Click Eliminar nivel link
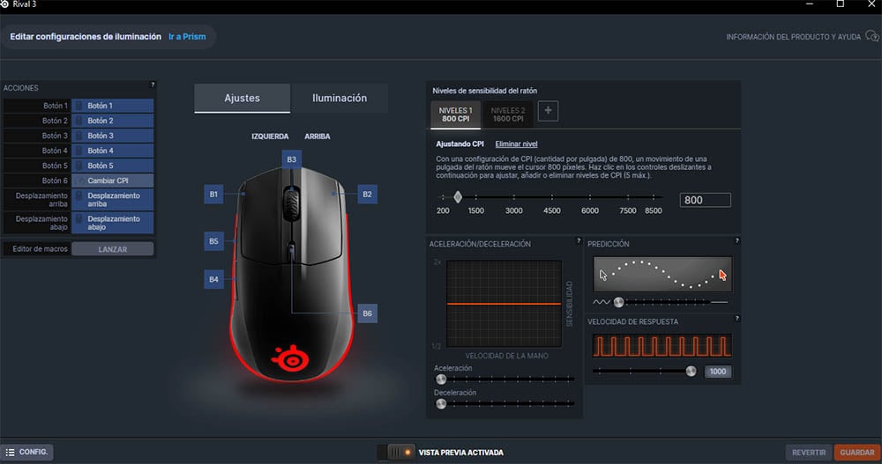 pyautogui.click(x=516, y=144)
